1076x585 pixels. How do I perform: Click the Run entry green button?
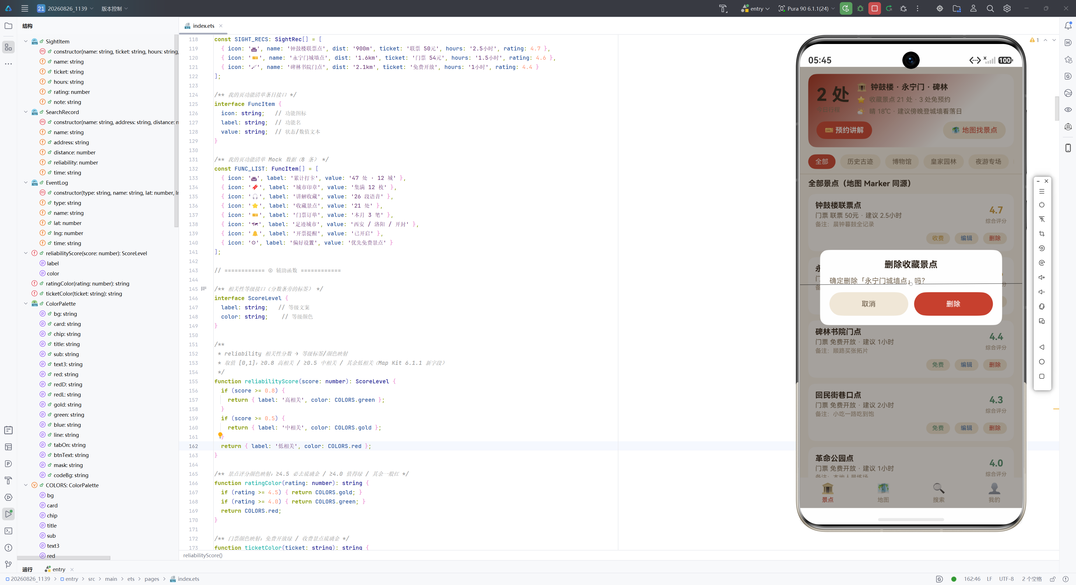click(x=845, y=8)
